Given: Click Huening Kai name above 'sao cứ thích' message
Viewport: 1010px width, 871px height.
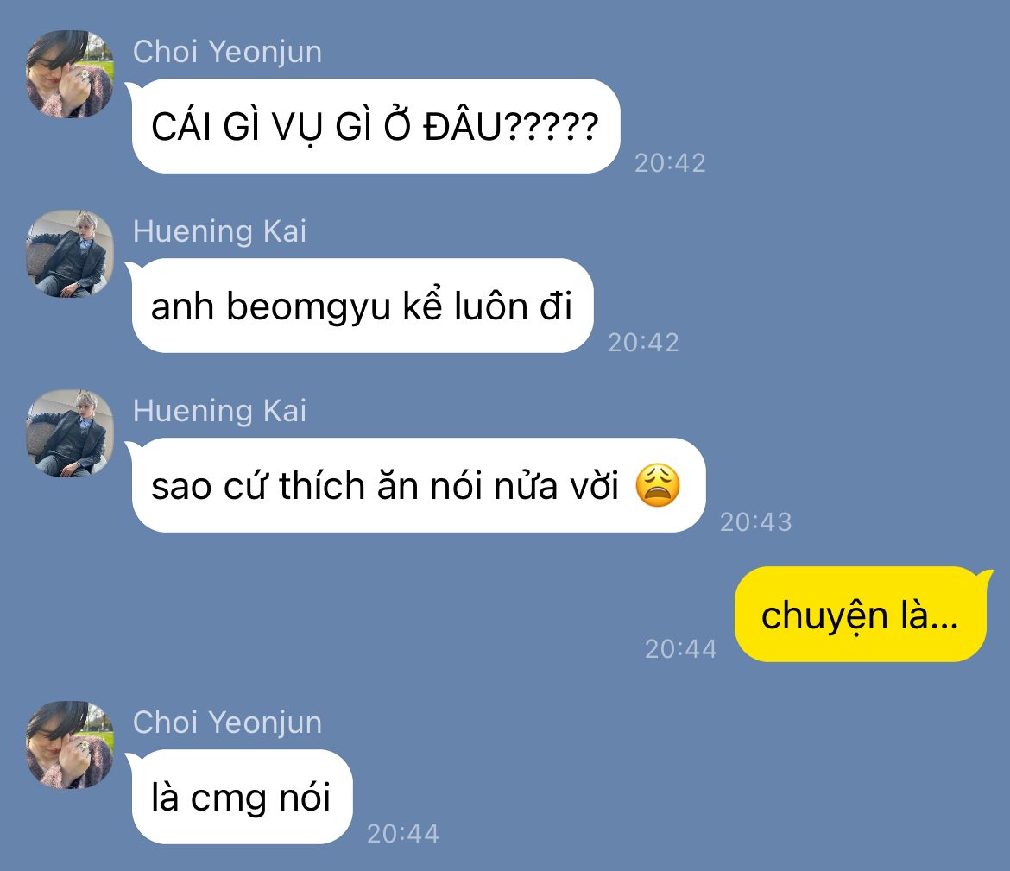Looking at the screenshot, I should (219, 411).
